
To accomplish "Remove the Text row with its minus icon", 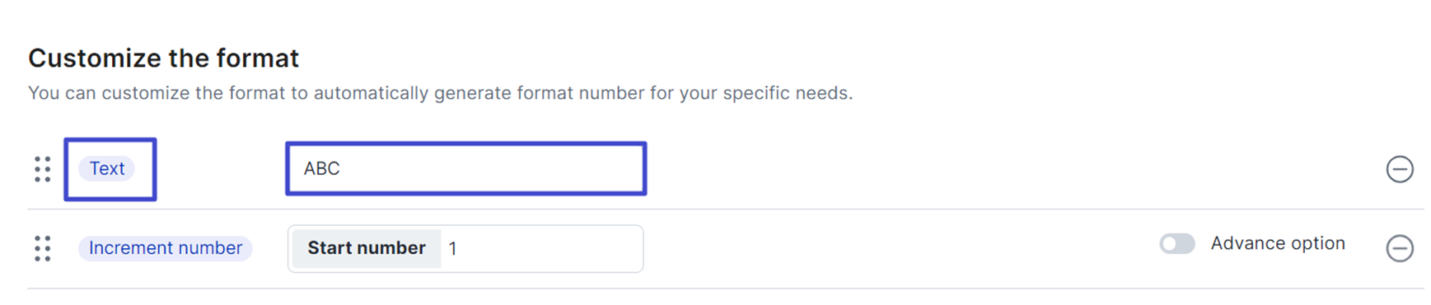I will point(1399,169).
